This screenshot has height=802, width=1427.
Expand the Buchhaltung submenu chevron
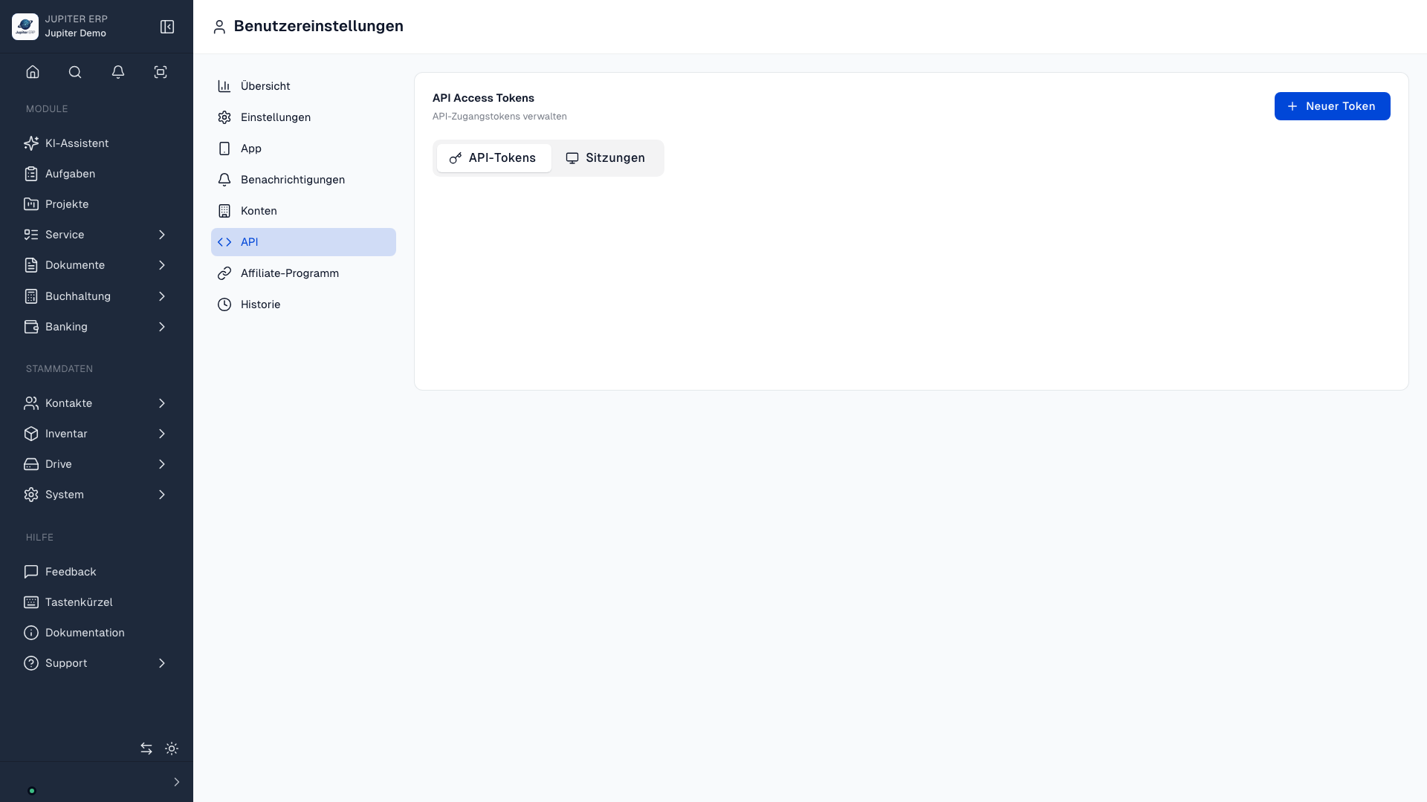(x=162, y=296)
